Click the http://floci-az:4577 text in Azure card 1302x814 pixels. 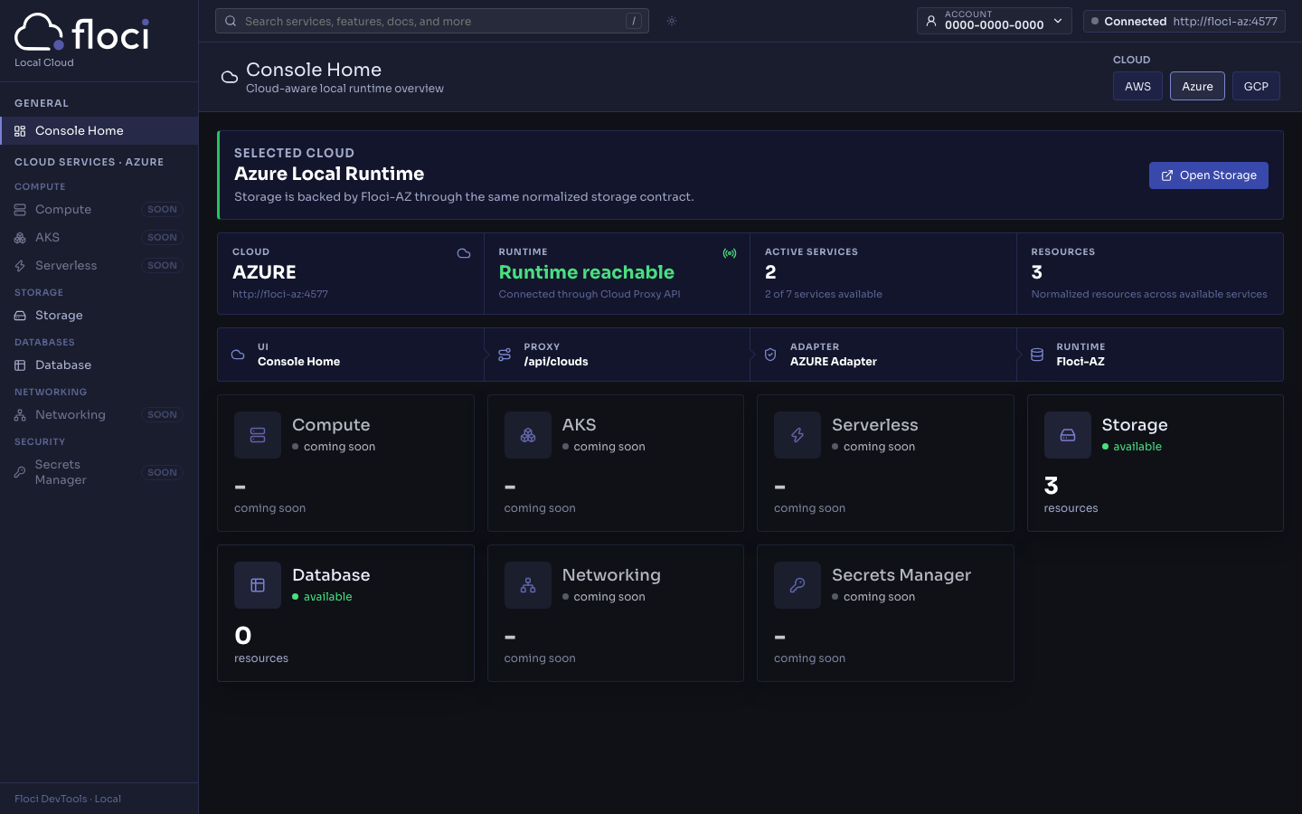(280, 294)
